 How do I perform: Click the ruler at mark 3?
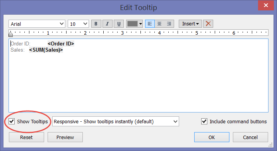(122, 33)
